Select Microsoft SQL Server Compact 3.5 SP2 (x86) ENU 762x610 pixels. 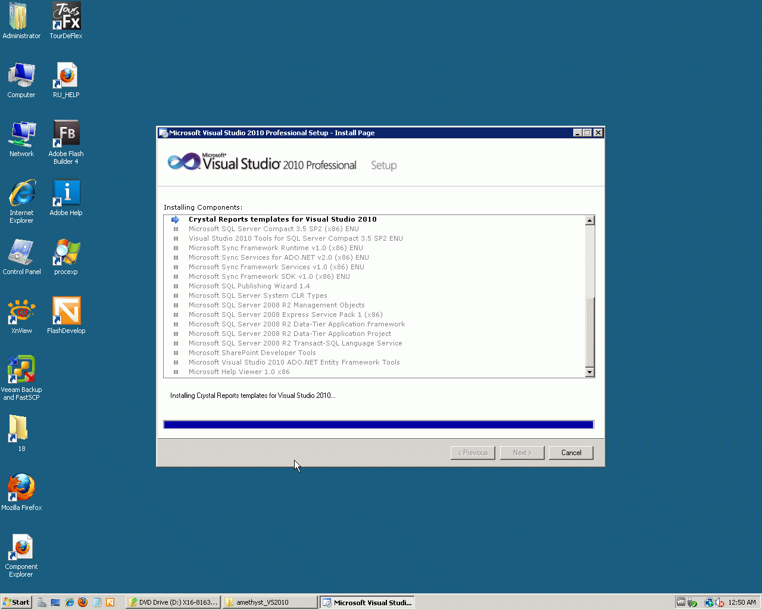274,229
